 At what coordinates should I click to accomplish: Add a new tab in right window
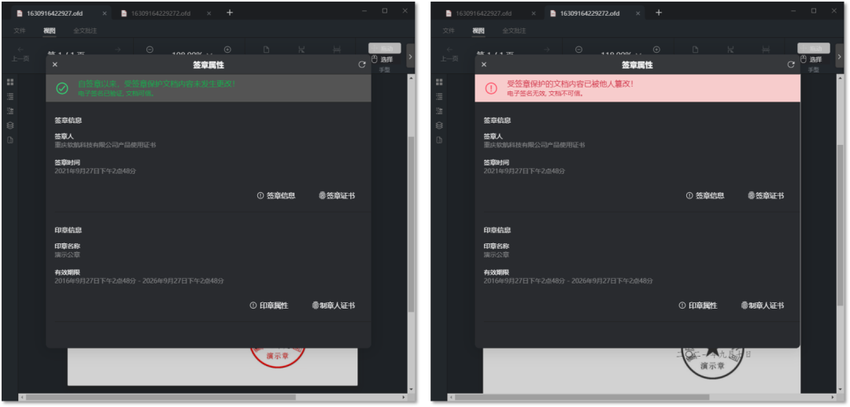[659, 13]
